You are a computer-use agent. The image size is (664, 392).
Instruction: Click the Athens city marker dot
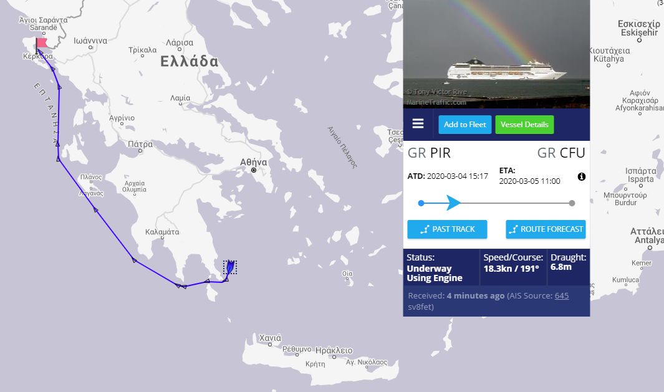[x=254, y=170]
